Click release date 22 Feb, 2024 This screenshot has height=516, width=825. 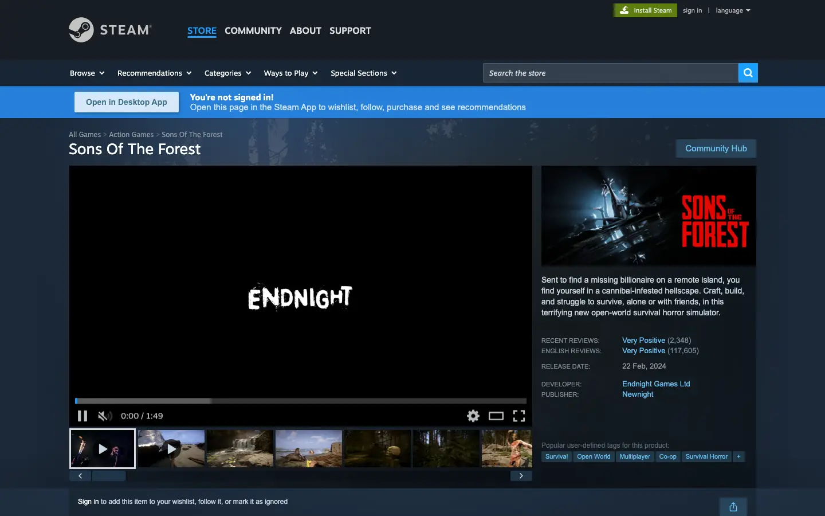click(644, 366)
